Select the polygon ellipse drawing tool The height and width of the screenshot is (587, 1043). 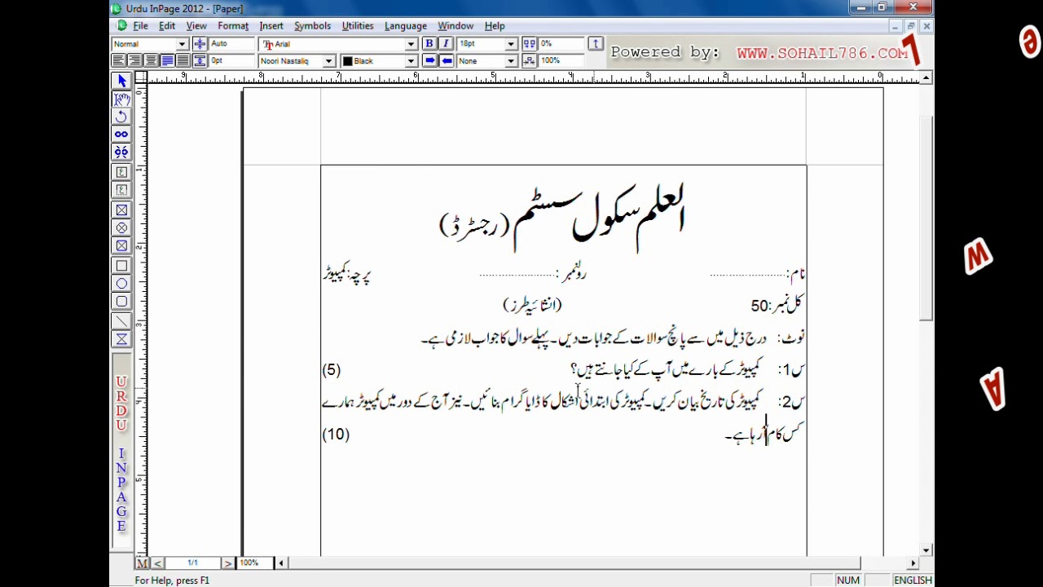pos(121,284)
